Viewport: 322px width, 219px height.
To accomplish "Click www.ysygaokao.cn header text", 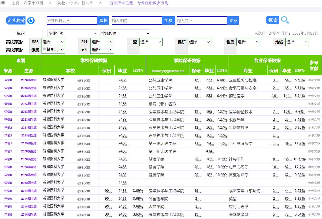I will point(168,71).
